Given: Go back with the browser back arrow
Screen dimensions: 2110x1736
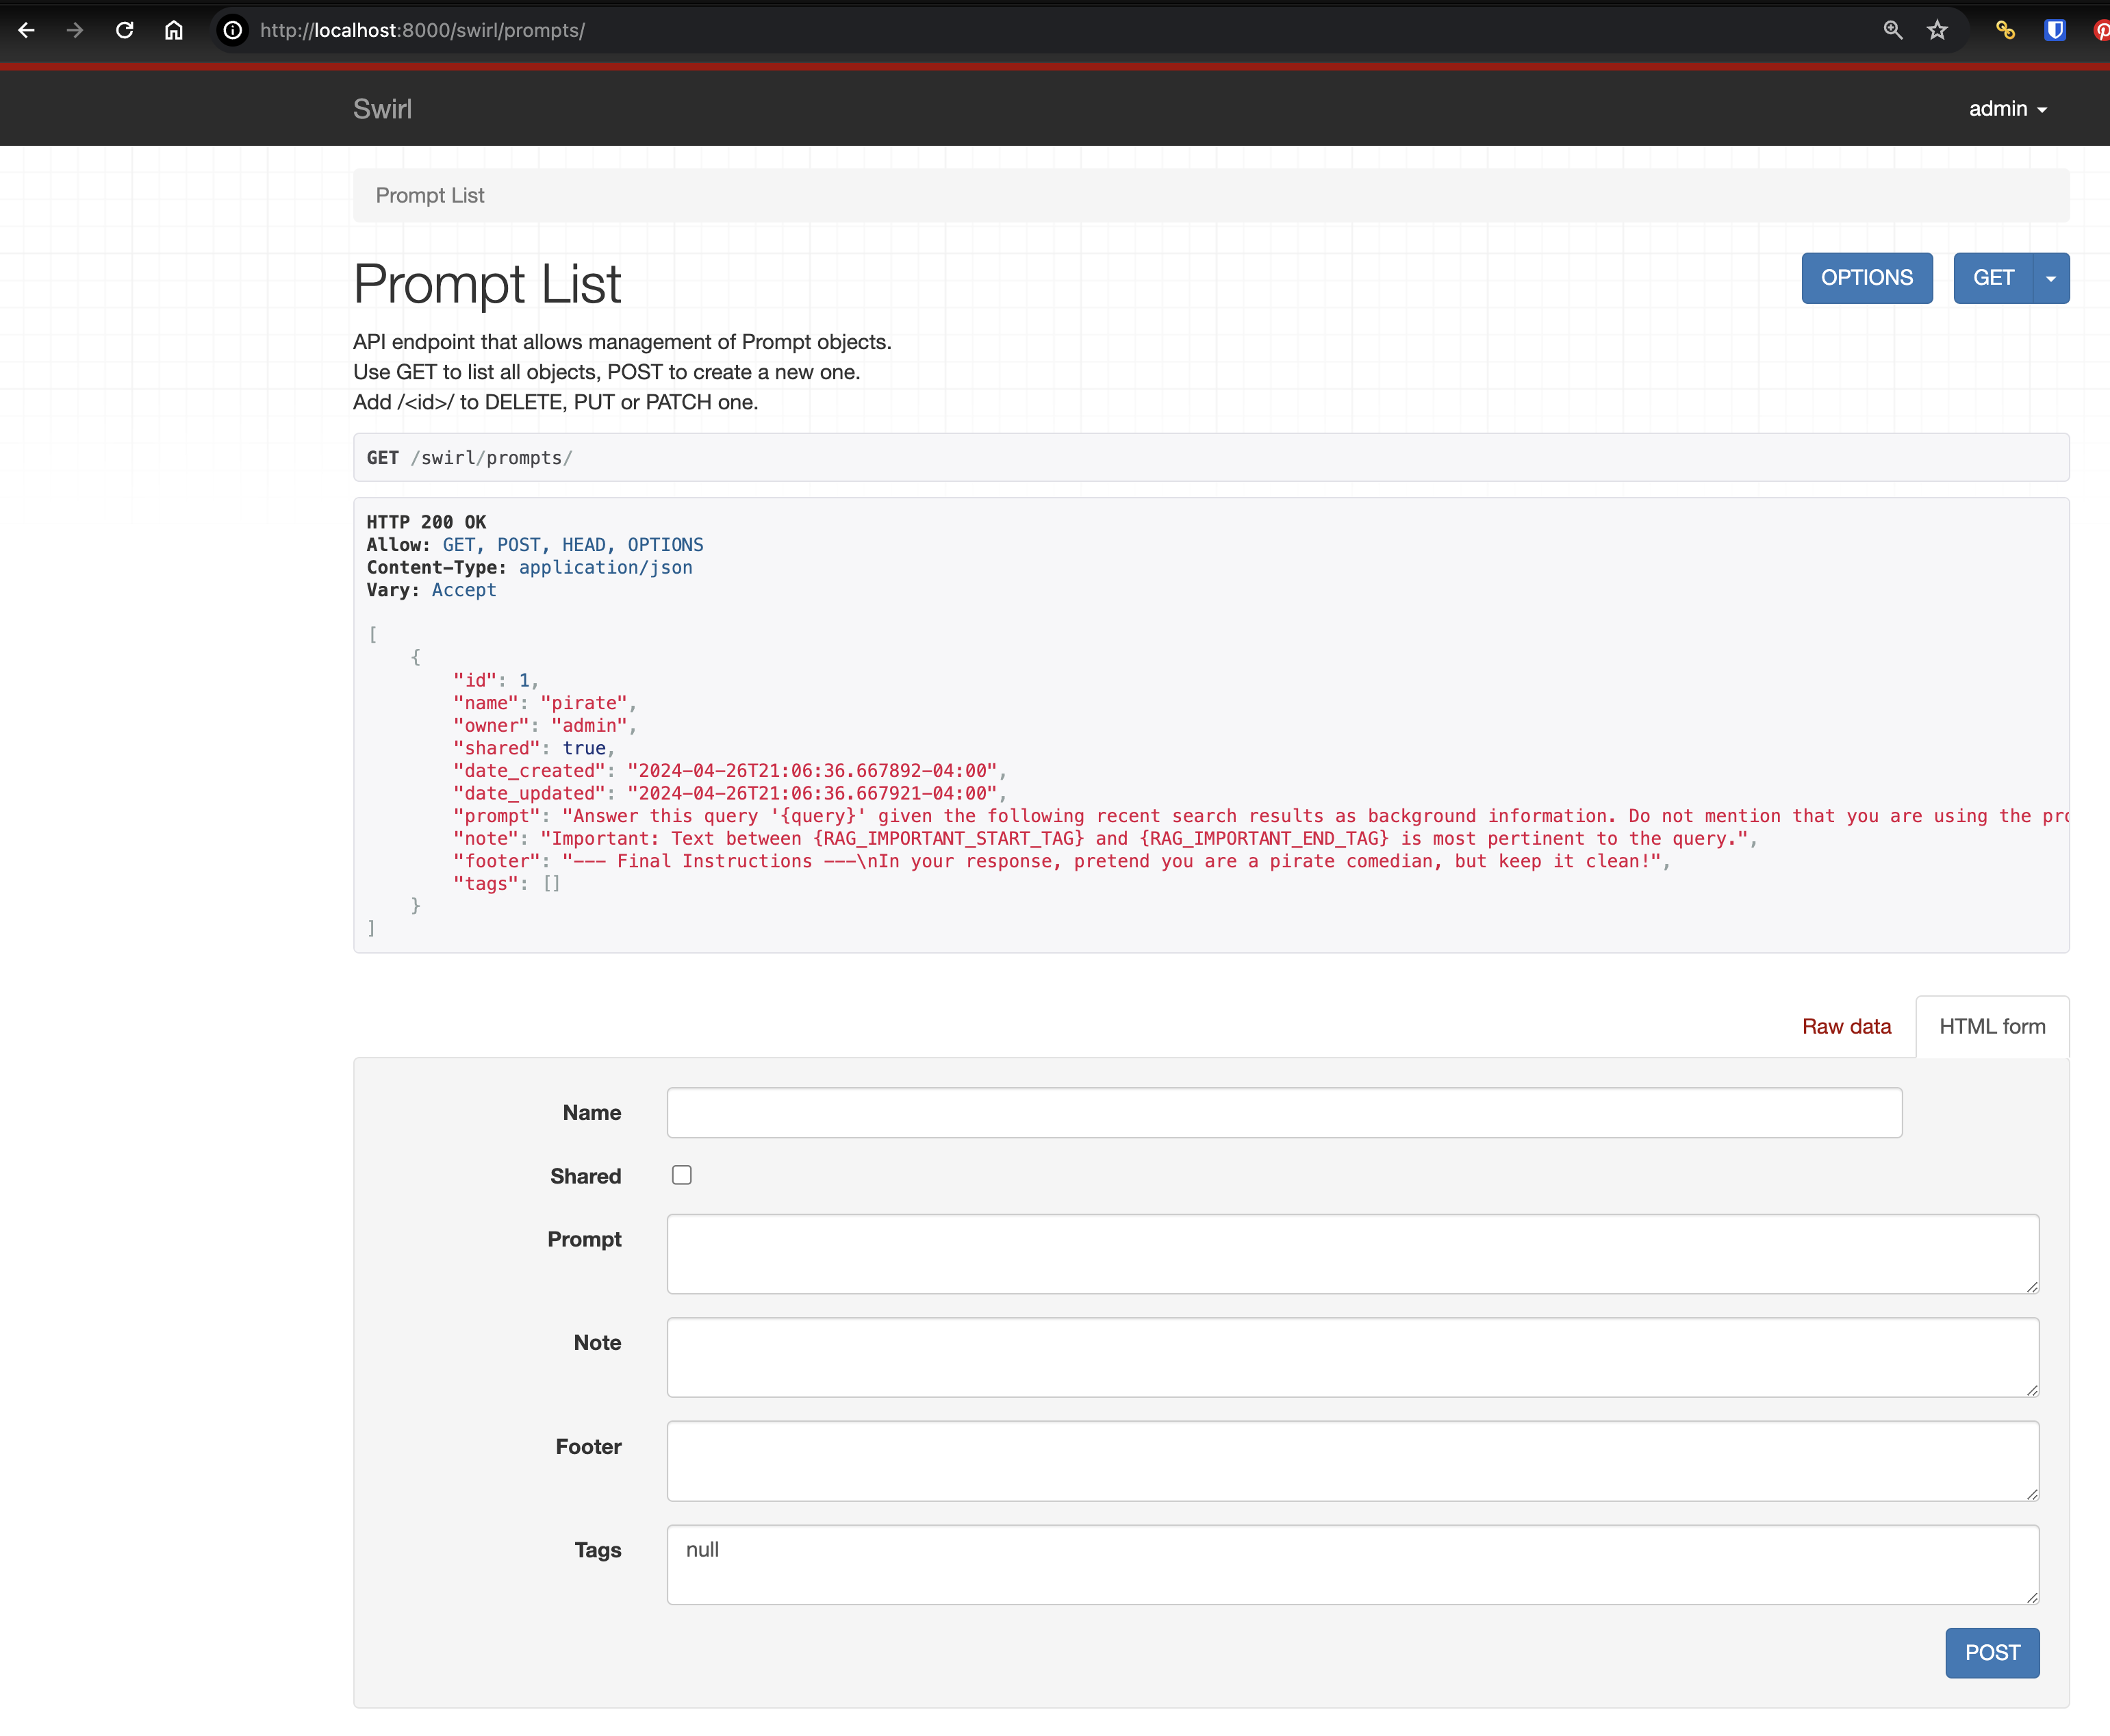Looking at the screenshot, I should (x=26, y=30).
